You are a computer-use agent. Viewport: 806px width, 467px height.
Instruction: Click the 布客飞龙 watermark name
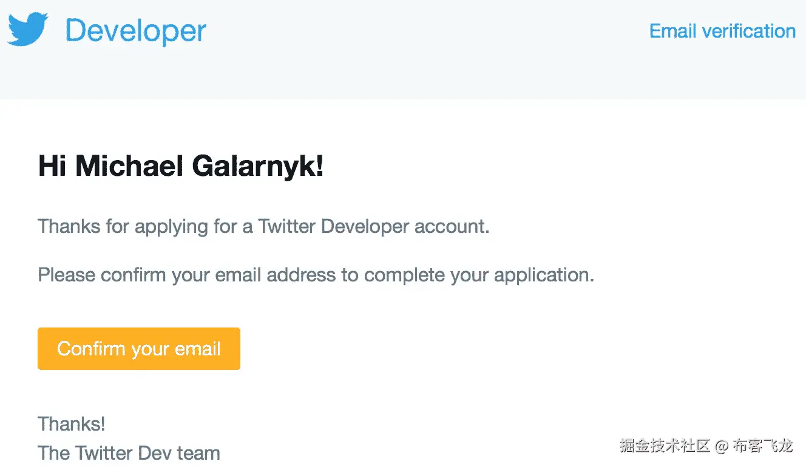(x=762, y=446)
